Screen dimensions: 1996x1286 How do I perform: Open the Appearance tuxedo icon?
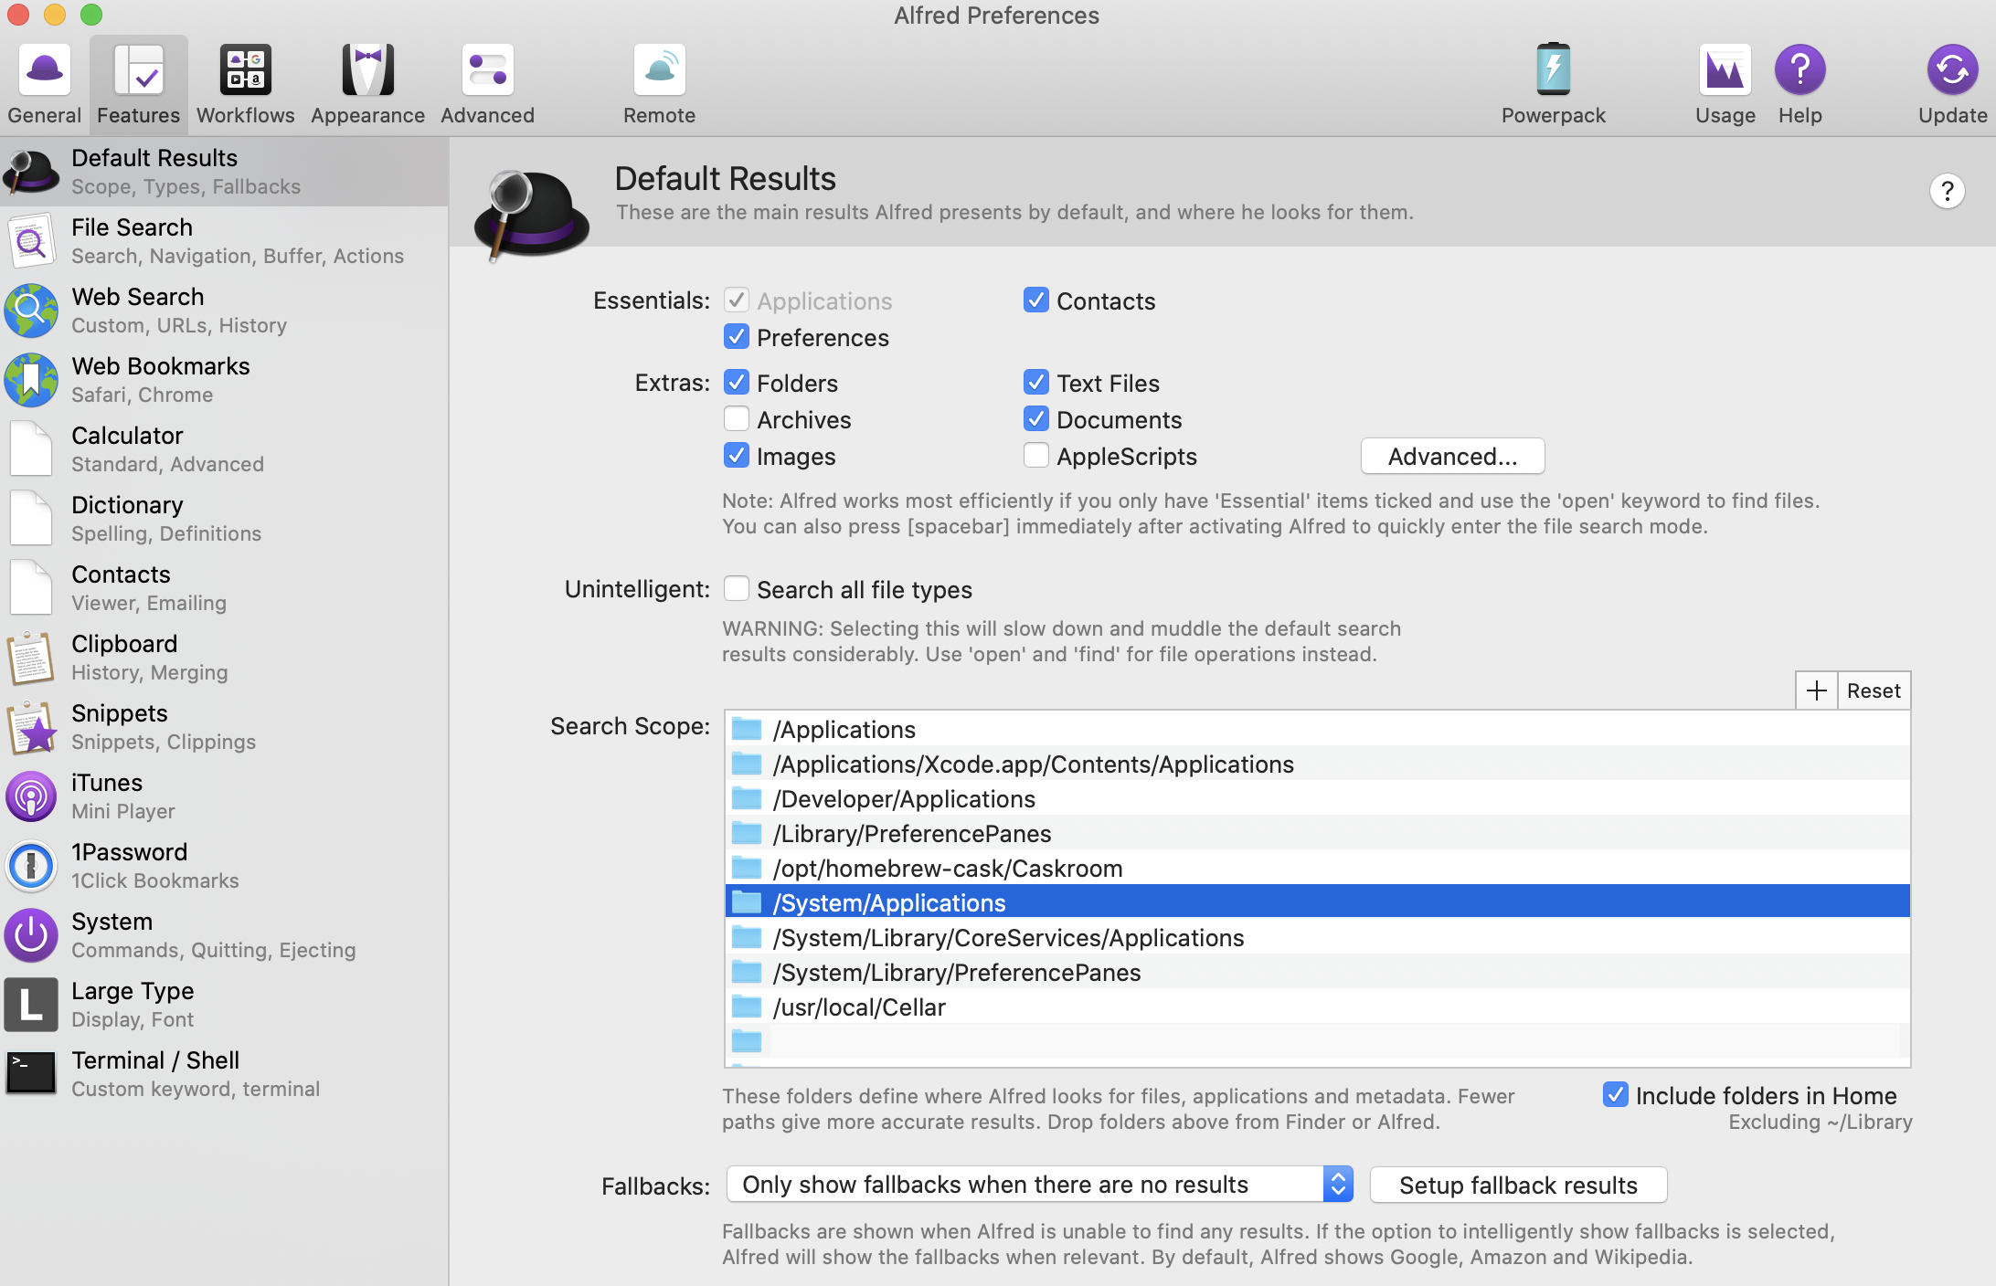367,71
